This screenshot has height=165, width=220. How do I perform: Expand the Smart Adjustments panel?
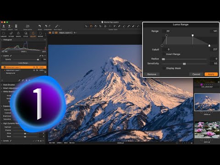coord(2,88)
